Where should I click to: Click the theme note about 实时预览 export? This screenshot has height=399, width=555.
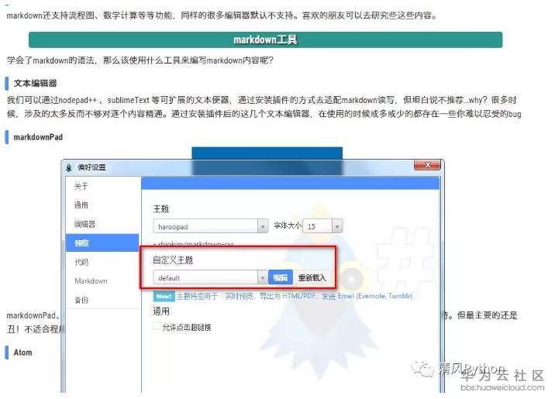tap(294, 296)
